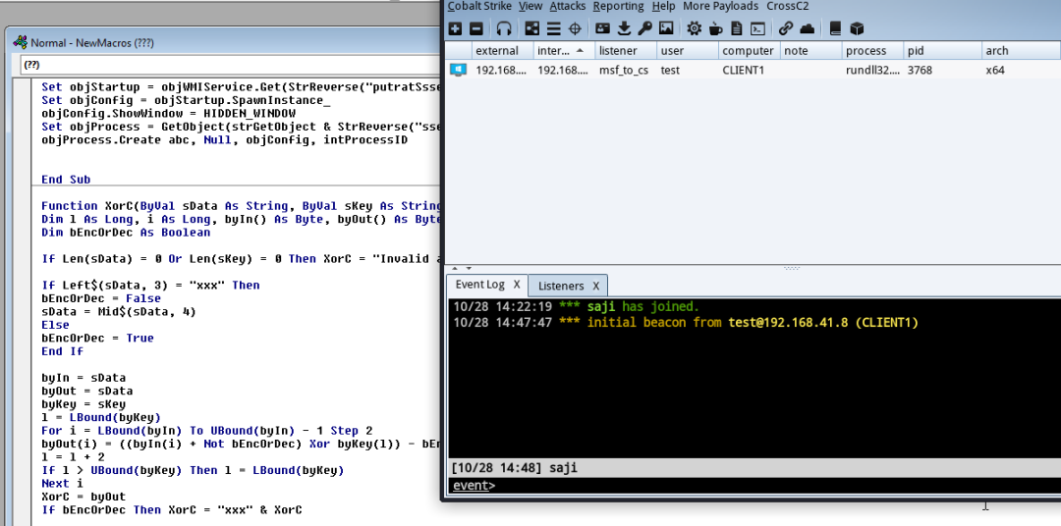The image size is (1061, 526).
Task: Open the Screenshots picture icon
Action: click(x=666, y=28)
